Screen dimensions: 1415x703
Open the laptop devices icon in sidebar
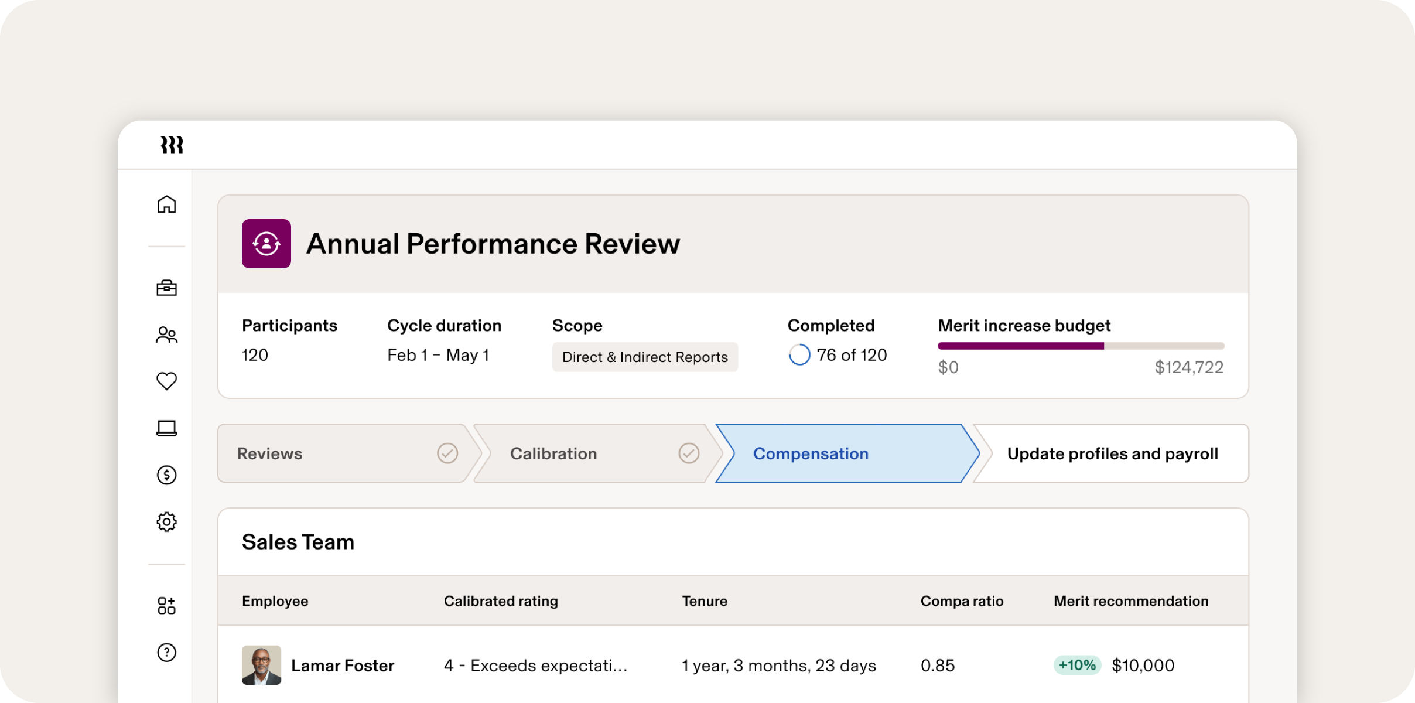pos(166,428)
